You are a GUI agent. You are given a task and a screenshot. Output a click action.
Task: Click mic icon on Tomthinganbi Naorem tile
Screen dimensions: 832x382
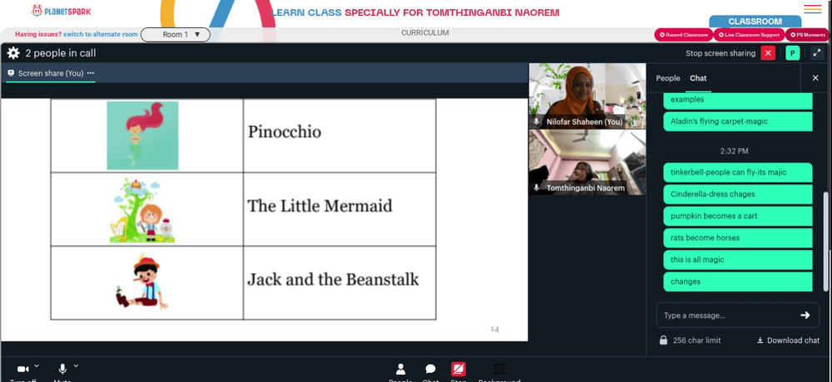click(537, 188)
